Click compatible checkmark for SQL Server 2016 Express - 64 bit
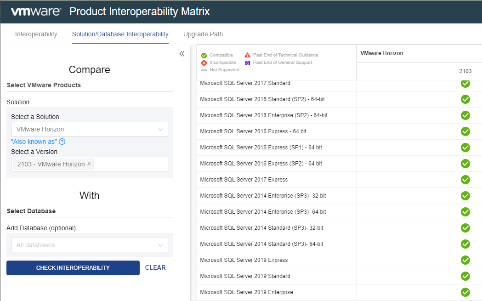Screen dimensions: 482x301 pos(465,131)
